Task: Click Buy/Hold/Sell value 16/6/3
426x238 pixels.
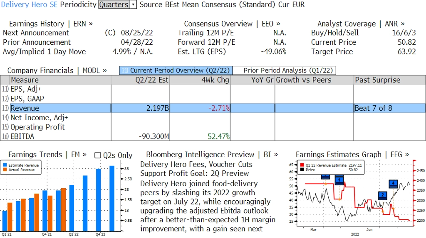Action: [404, 33]
